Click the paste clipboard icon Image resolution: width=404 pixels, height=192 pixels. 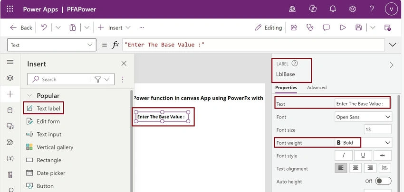click(x=73, y=27)
